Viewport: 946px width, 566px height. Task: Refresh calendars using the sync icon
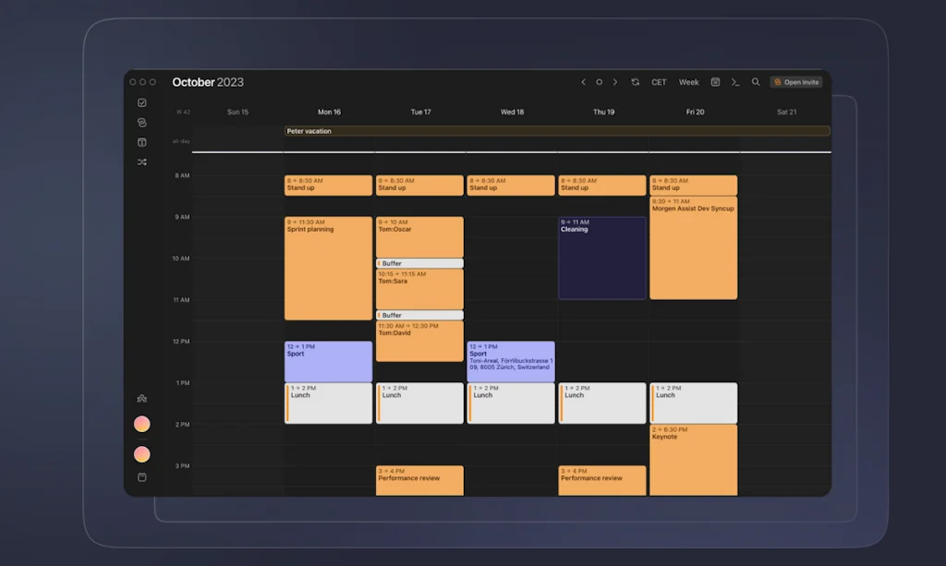(x=635, y=82)
